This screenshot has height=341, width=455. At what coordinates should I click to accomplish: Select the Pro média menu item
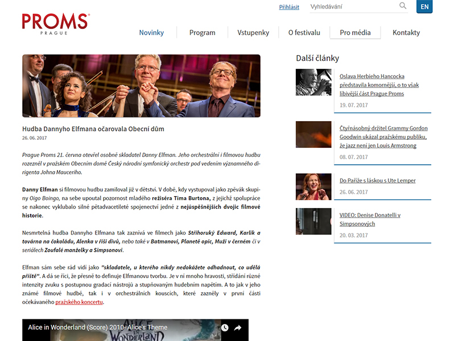355,32
